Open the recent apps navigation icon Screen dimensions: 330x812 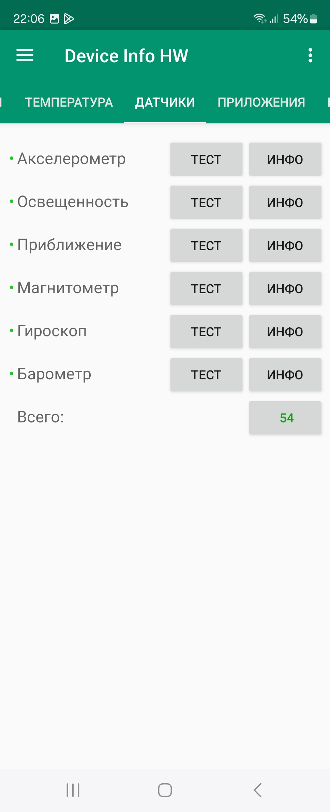[73, 790]
